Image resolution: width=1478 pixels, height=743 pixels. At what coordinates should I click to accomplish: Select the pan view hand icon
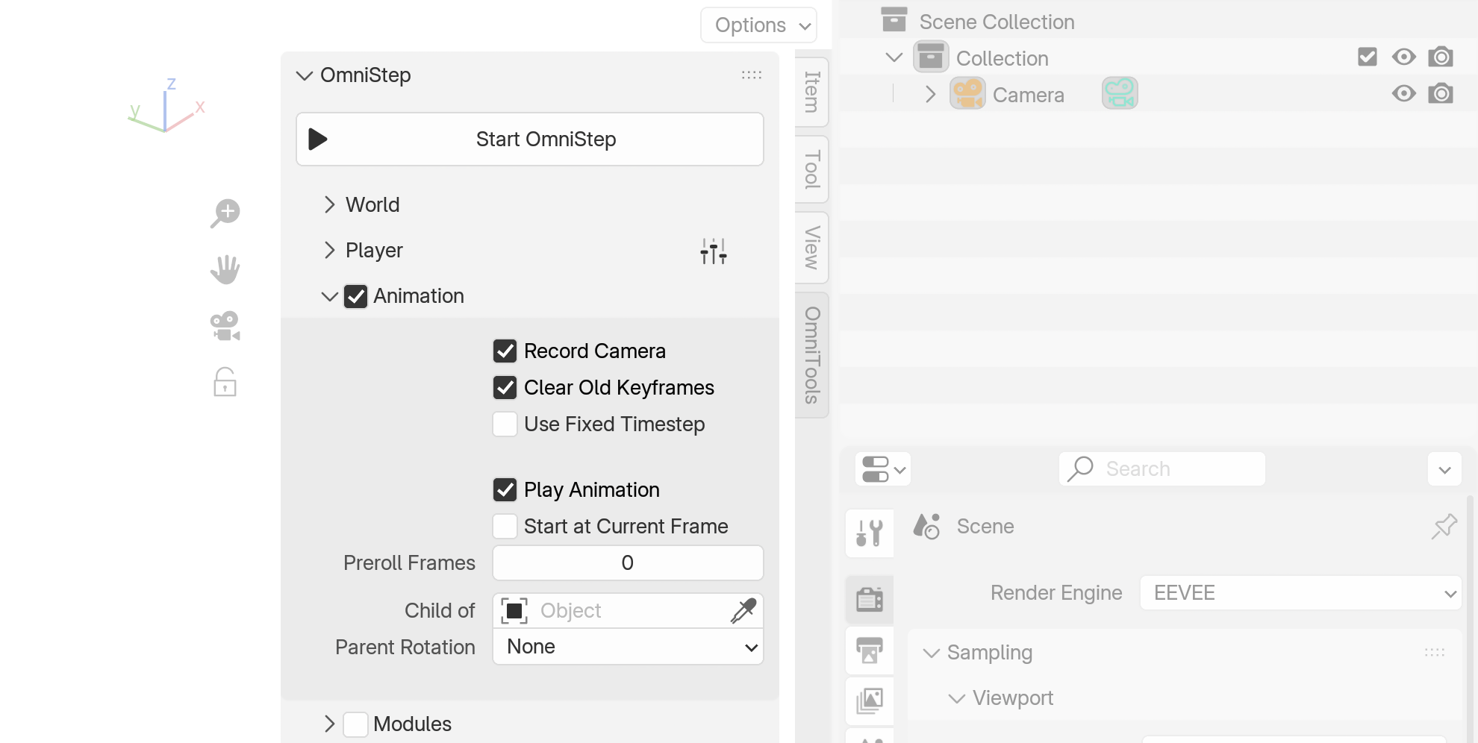(225, 269)
